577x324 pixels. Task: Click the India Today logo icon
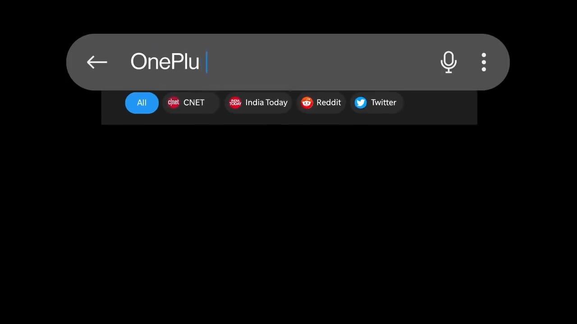point(235,103)
